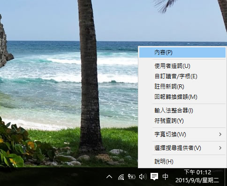Toggle the 中 input mode indicator

165,177
